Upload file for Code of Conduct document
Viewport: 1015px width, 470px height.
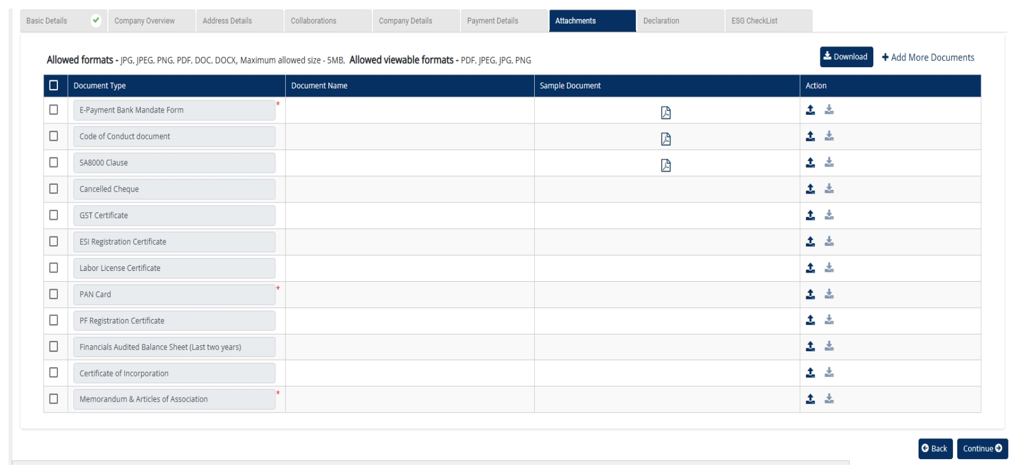point(810,136)
